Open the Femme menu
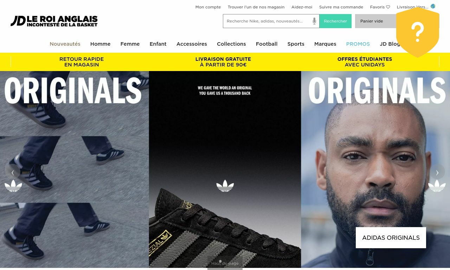This screenshot has height=270, width=450. tap(130, 44)
